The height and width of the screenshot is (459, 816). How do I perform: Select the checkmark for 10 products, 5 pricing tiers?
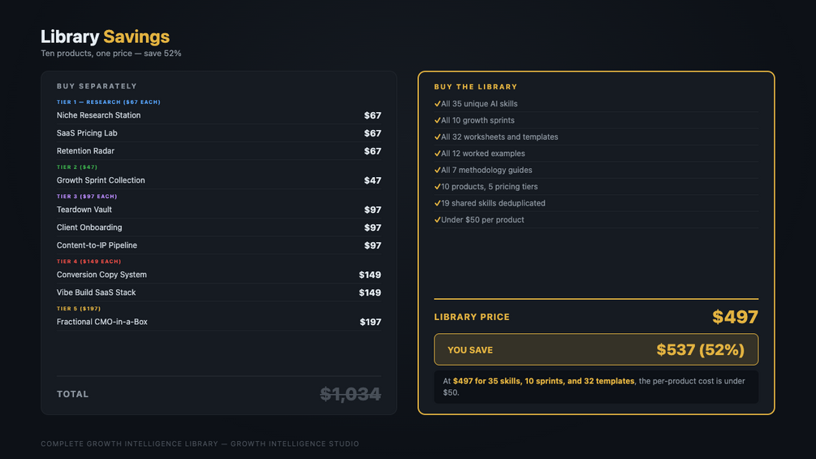pos(437,186)
